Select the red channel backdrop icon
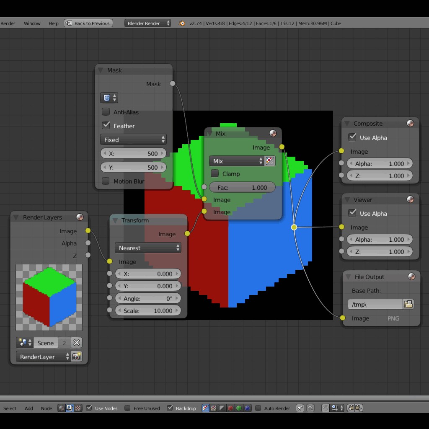 click(230, 408)
